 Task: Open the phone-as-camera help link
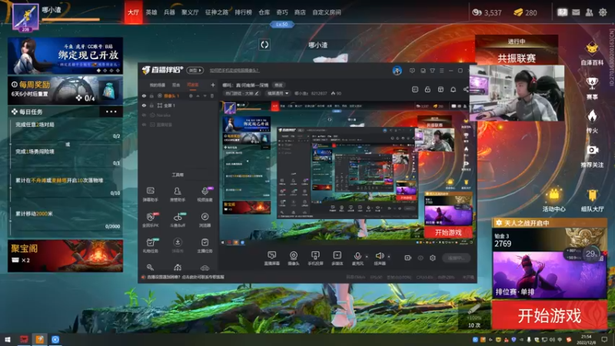pyautogui.click(x=234, y=70)
